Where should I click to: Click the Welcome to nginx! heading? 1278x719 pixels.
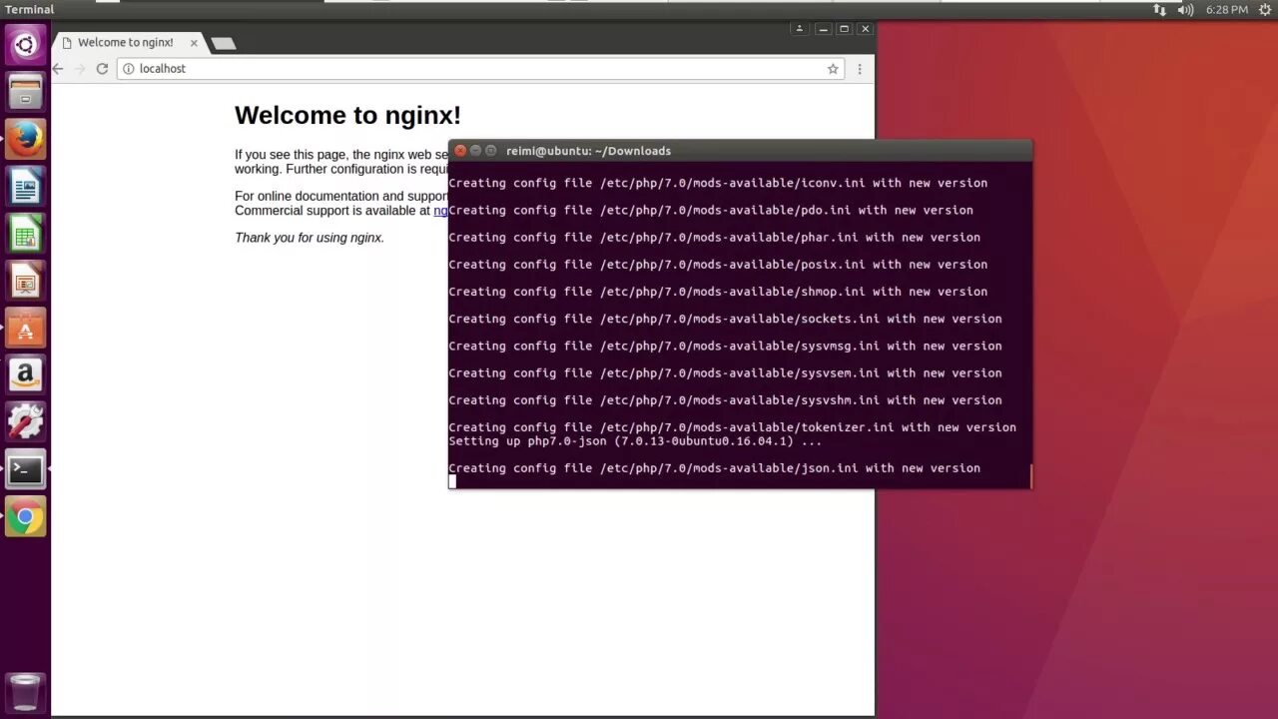(x=347, y=116)
